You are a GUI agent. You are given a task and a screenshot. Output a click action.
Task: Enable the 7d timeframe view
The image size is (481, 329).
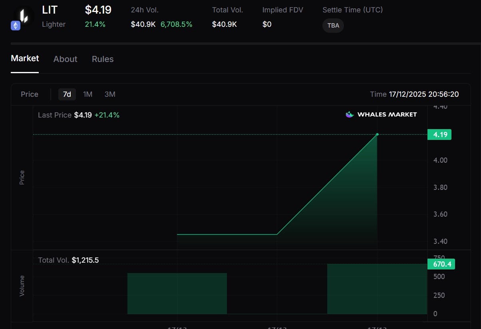point(67,94)
